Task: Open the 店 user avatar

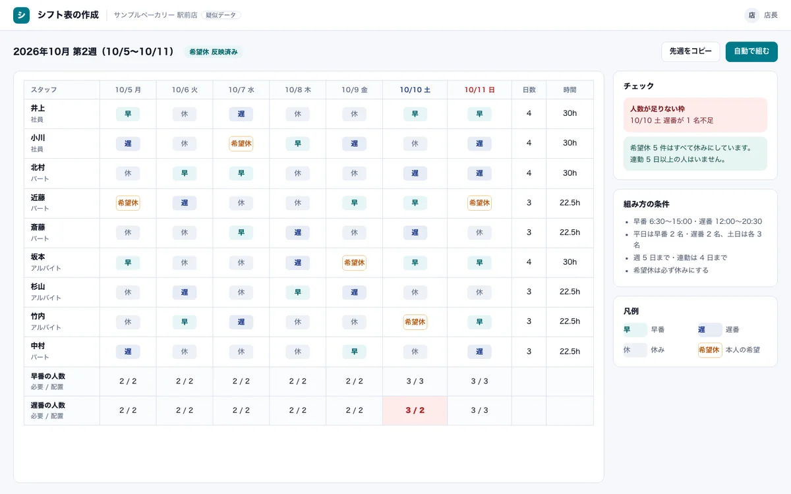Action: click(751, 15)
